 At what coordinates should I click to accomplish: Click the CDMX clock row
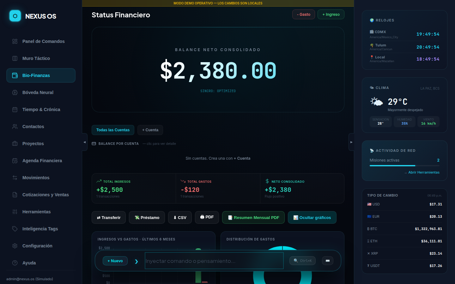click(404, 34)
